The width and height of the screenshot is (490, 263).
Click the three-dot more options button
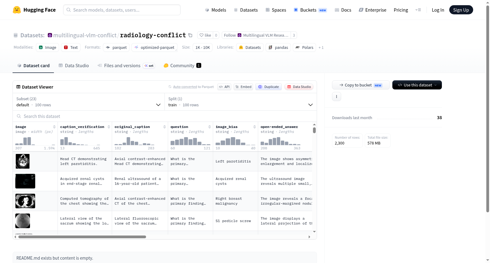point(337,97)
